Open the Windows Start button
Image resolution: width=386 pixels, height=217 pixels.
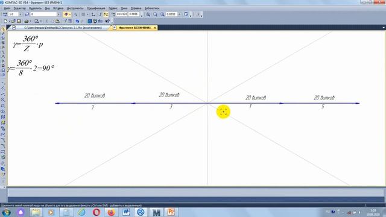tap(6, 212)
